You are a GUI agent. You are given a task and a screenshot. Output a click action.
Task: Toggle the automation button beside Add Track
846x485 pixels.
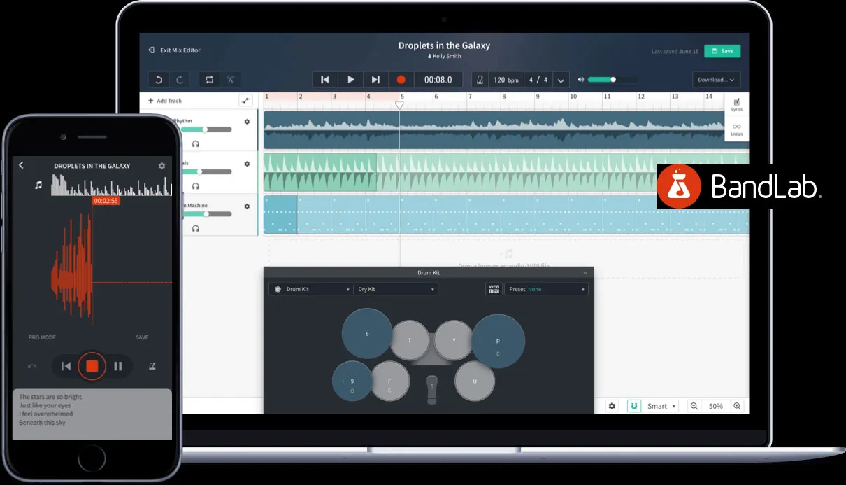point(245,101)
